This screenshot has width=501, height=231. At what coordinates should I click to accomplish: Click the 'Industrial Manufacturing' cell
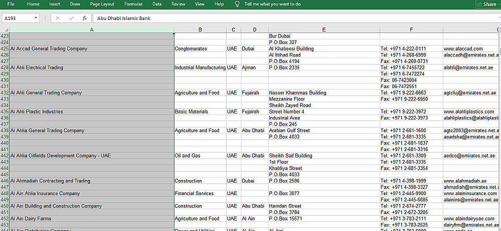point(200,67)
